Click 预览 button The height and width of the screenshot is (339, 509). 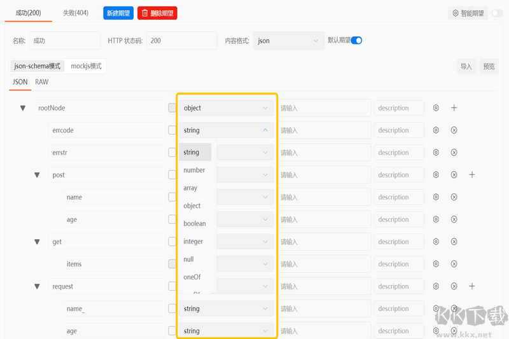tap(489, 67)
